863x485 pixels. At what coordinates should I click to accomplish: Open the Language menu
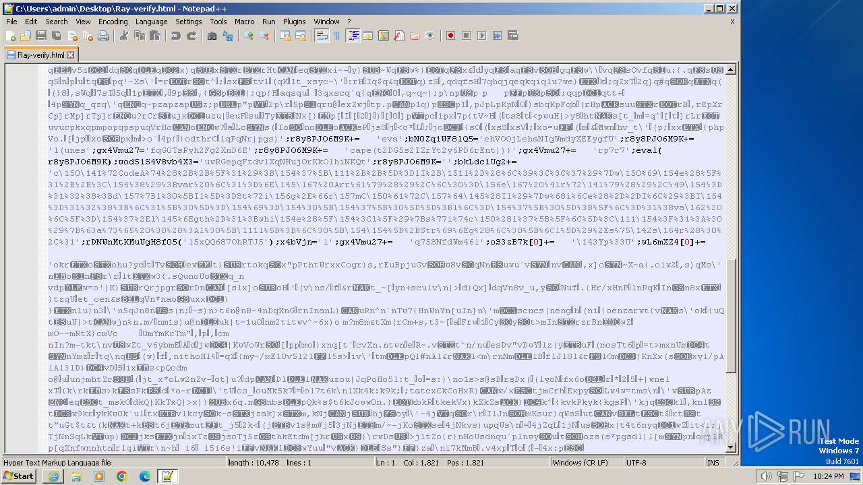click(151, 22)
